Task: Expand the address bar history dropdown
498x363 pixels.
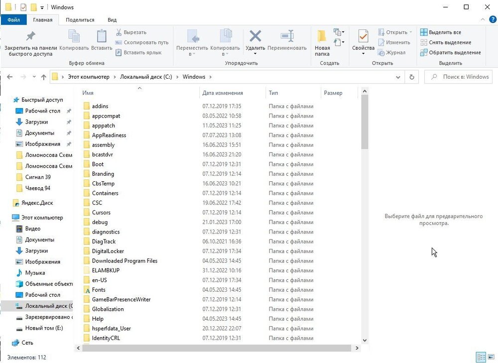Action: (x=398, y=77)
